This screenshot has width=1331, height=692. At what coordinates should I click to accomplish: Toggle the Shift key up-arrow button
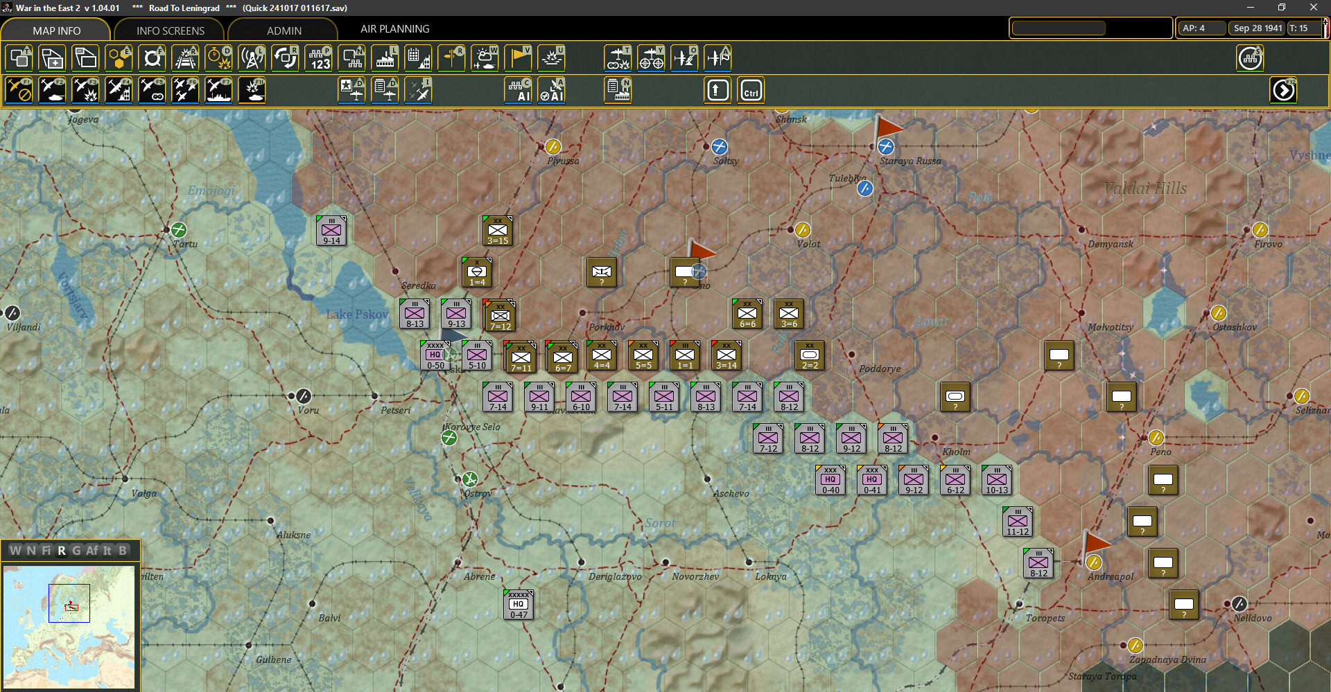[717, 90]
